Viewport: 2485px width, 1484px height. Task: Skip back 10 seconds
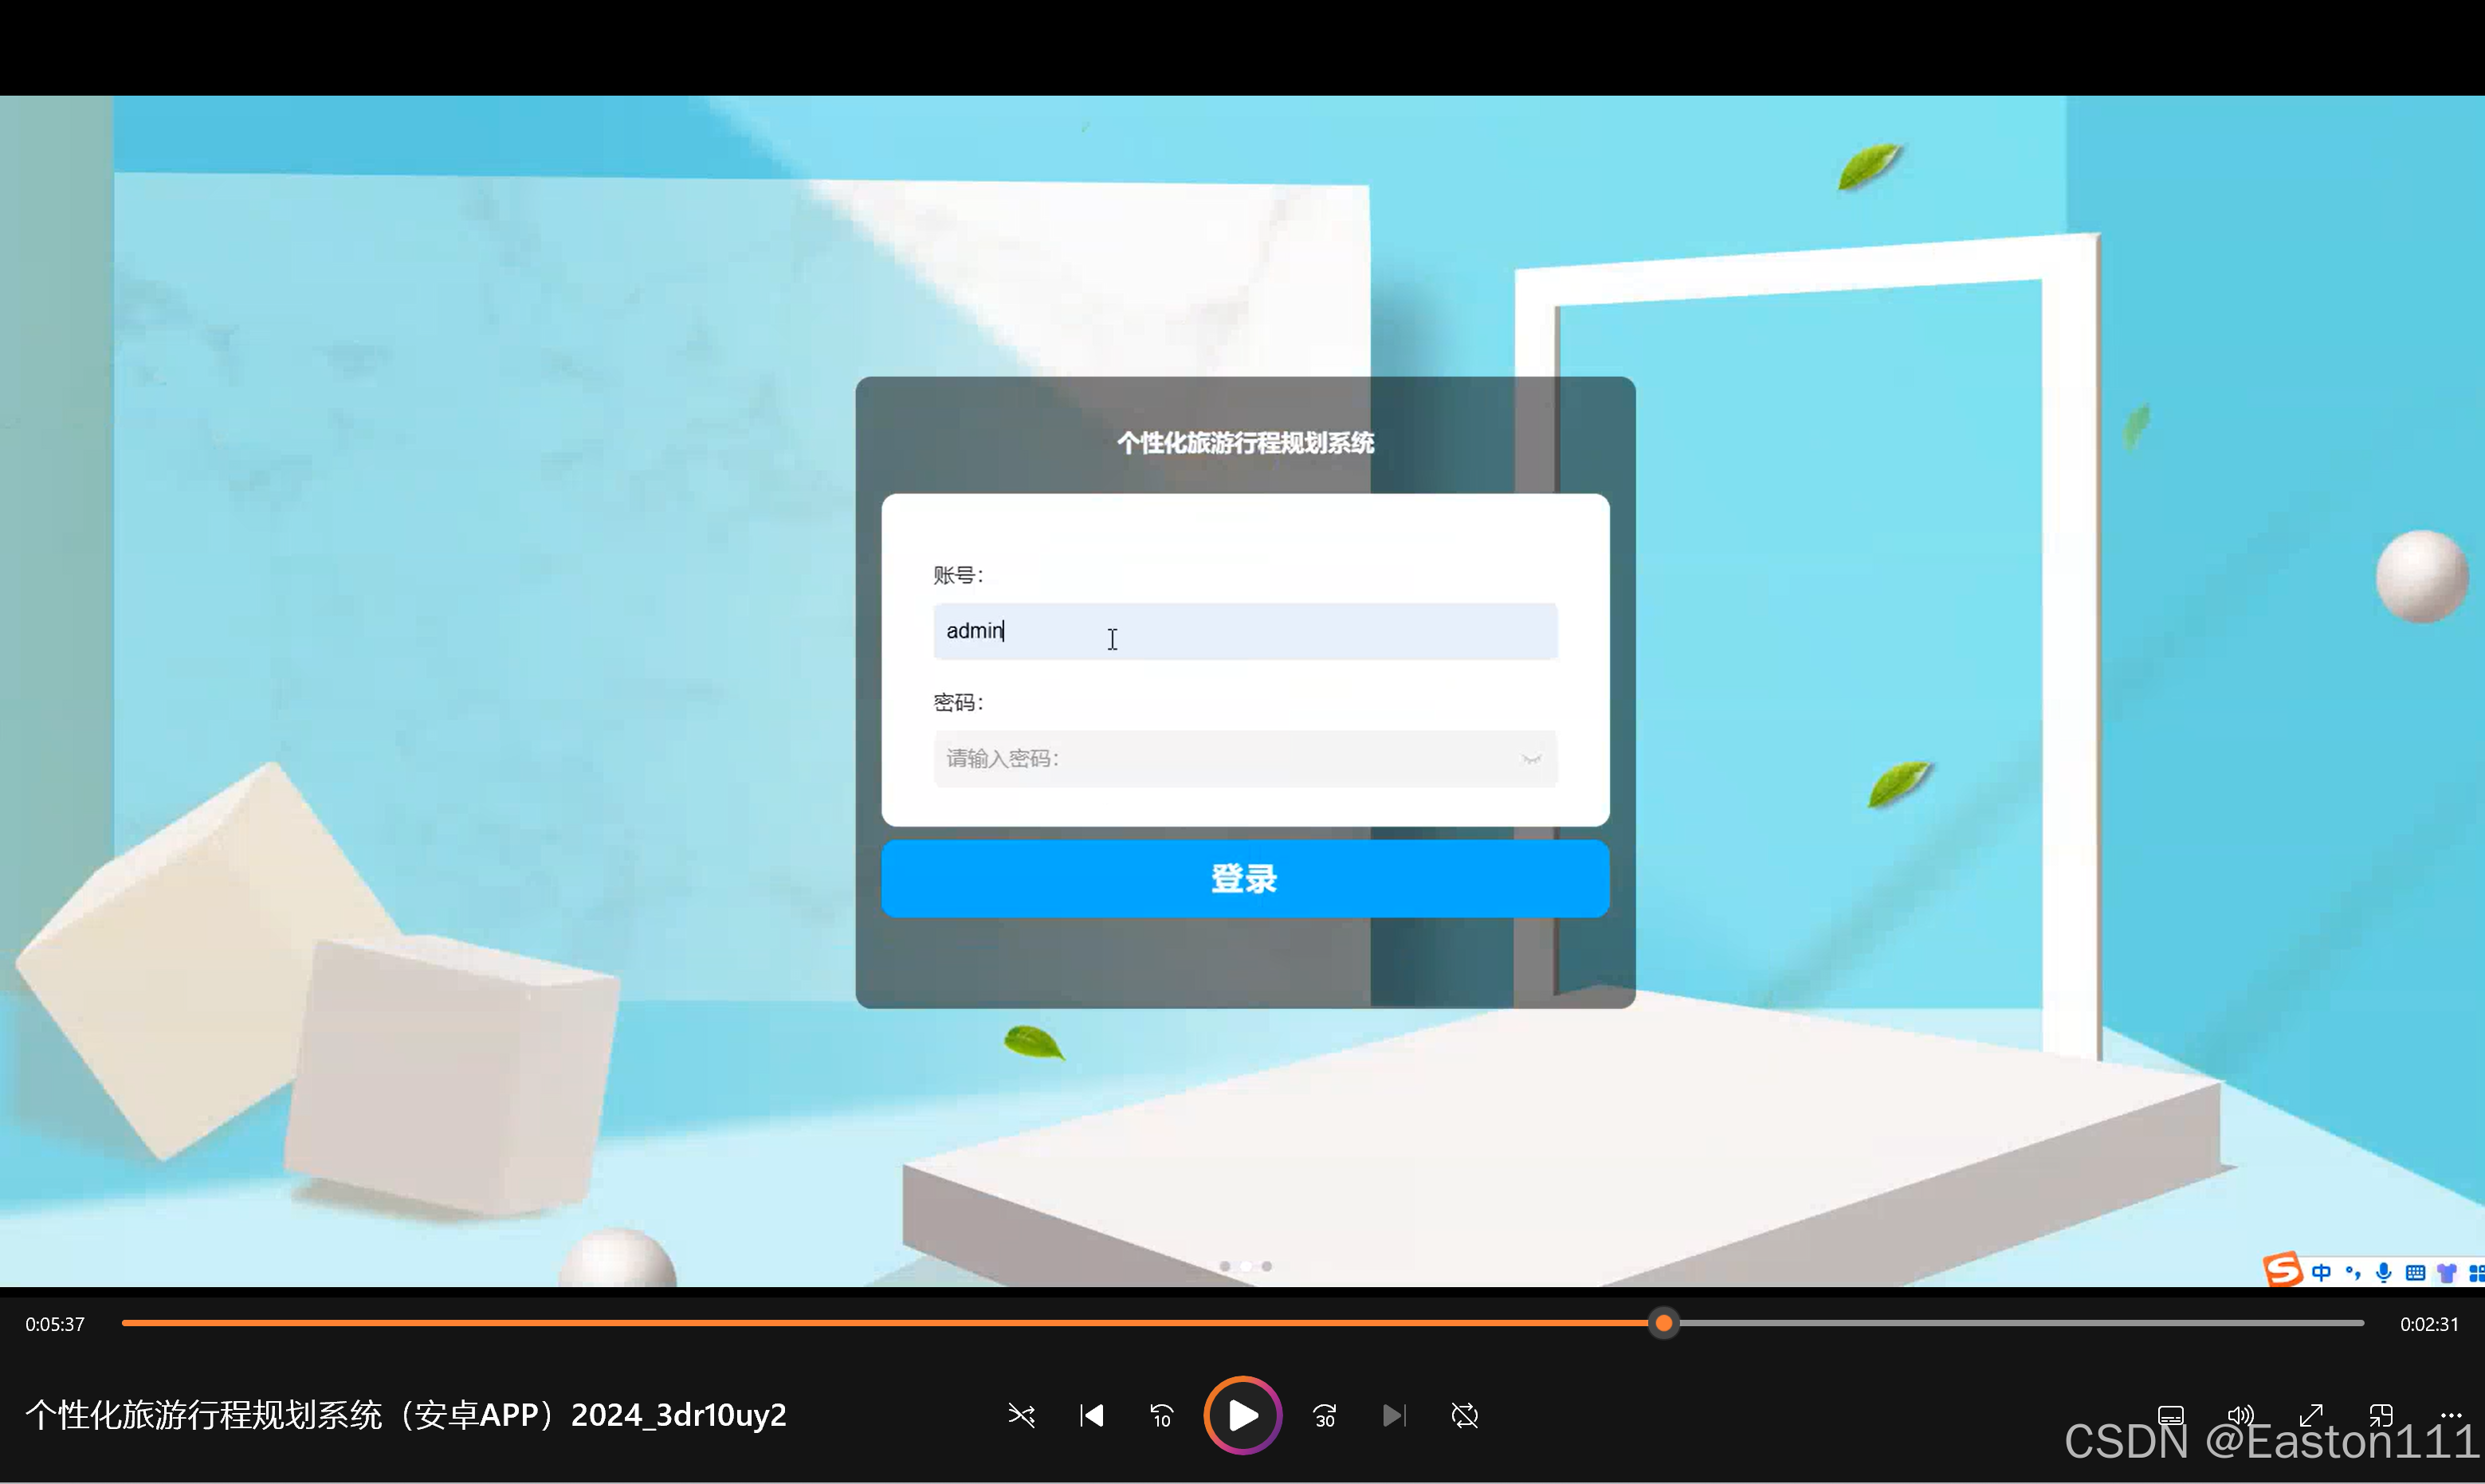click(1161, 1415)
